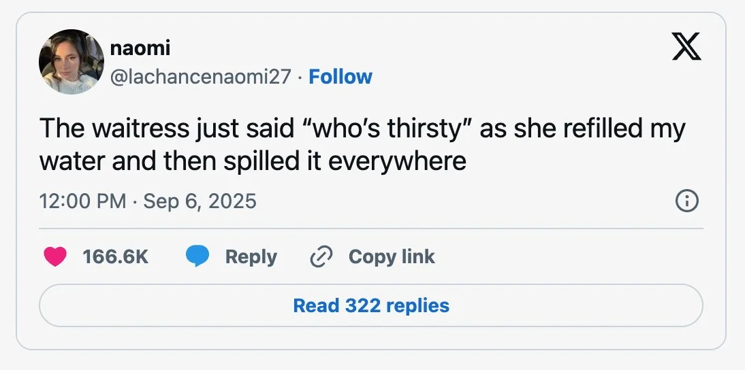The image size is (745, 370).
Task: Click the X logo on the tweet
Action: (x=686, y=47)
